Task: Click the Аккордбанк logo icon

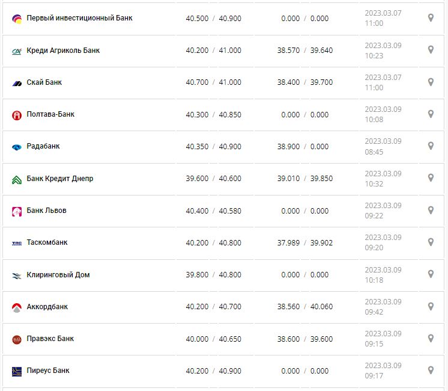Action: [x=17, y=307]
